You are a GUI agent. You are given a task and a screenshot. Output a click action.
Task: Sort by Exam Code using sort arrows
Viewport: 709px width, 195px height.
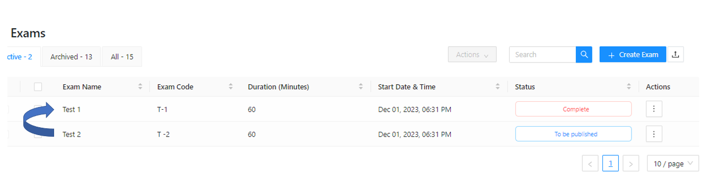(x=231, y=87)
